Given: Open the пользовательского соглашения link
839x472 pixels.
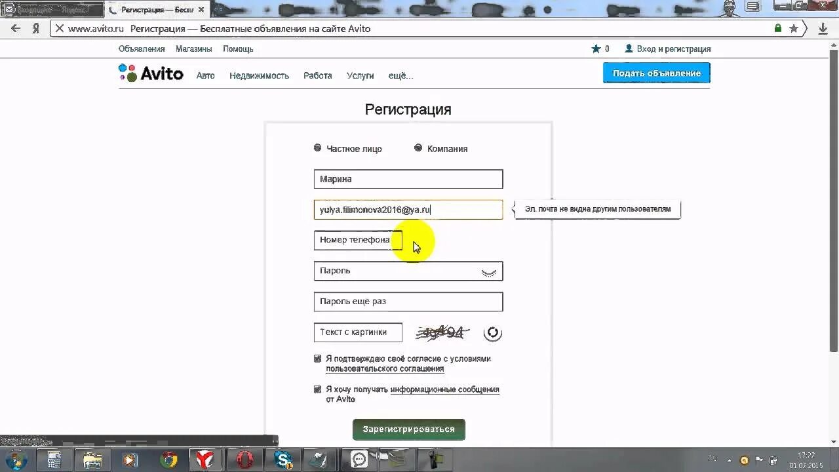Looking at the screenshot, I should 385,369.
